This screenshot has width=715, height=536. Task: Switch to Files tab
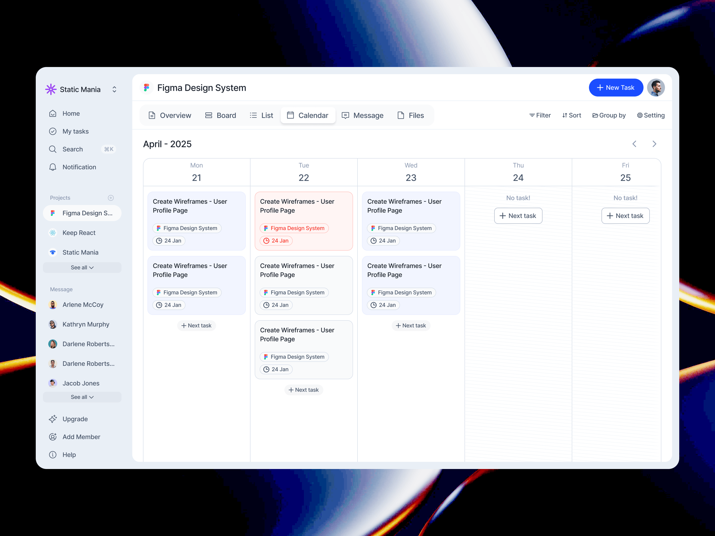click(411, 115)
